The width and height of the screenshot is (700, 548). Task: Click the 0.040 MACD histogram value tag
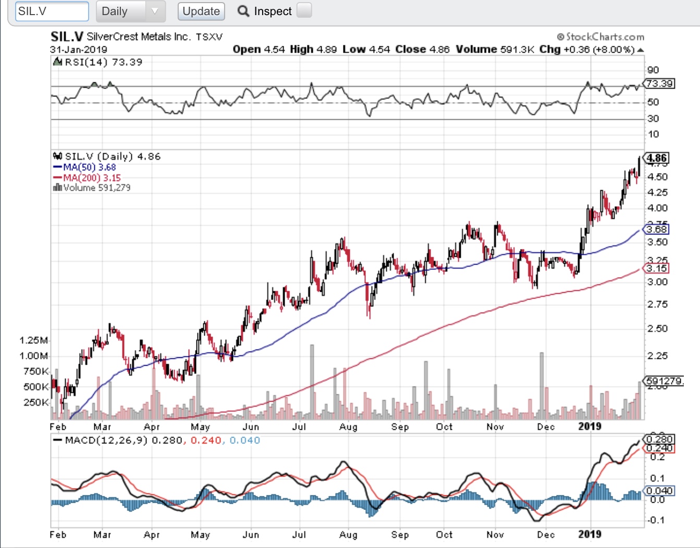click(x=659, y=491)
